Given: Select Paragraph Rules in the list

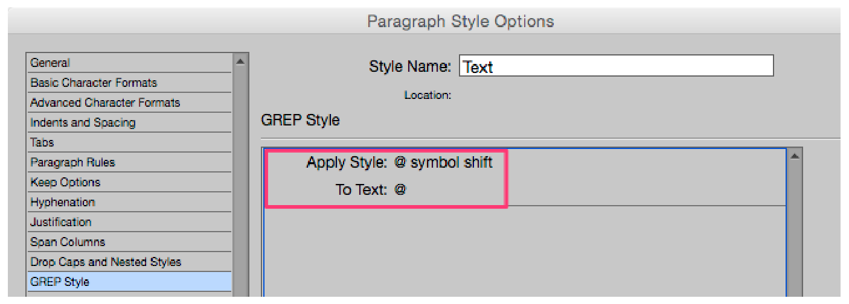Looking at the screenshot, I should (x=72, y=162).
